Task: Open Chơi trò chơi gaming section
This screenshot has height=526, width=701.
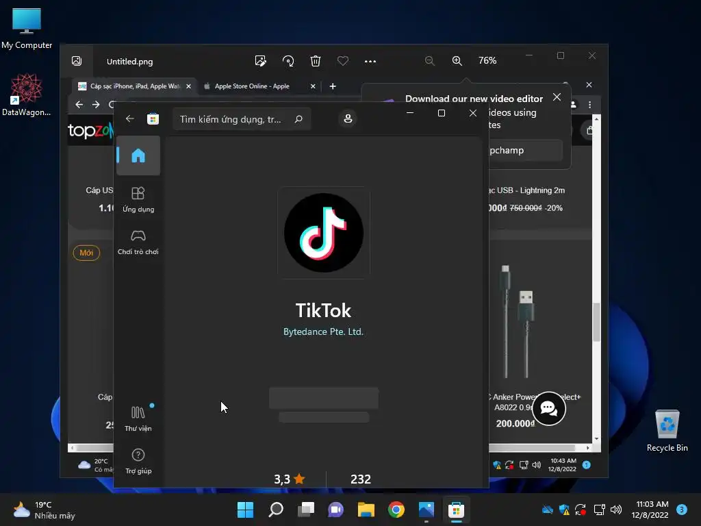Action: [138, 242]
